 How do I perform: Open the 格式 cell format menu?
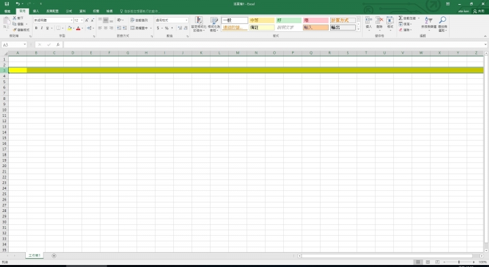pos(390,23)
